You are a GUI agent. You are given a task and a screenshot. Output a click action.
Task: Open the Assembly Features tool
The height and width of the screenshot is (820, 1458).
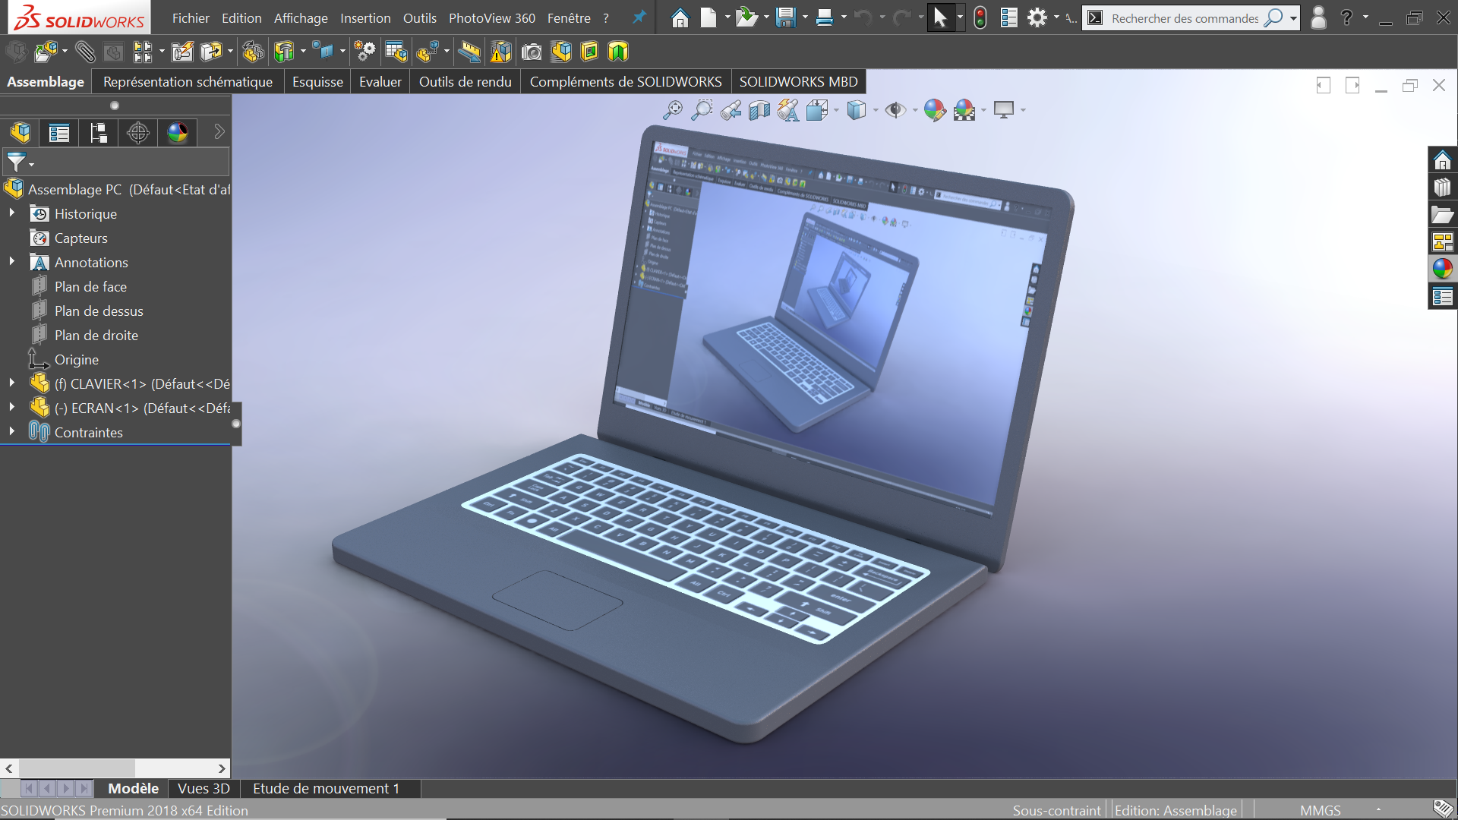tap(284, 52)
